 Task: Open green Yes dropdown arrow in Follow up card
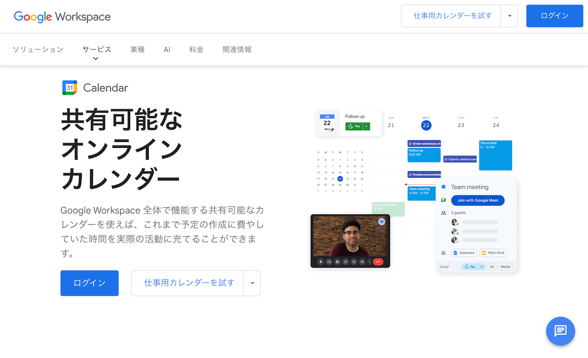367,126
